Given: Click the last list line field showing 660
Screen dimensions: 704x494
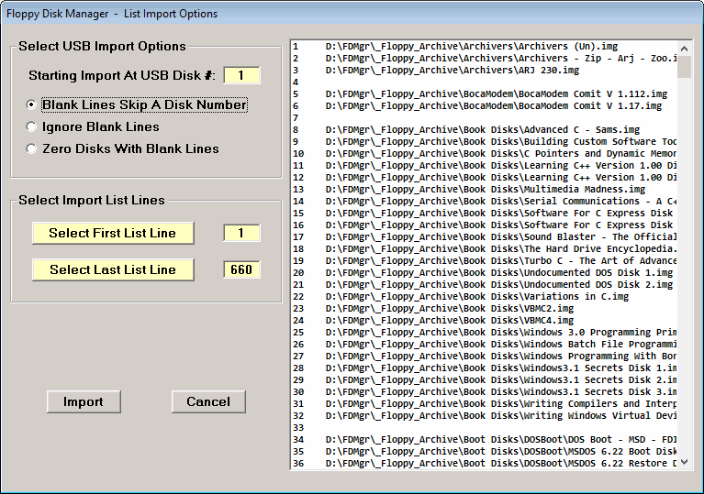Looking at the screenshot, I should (241, 269).
